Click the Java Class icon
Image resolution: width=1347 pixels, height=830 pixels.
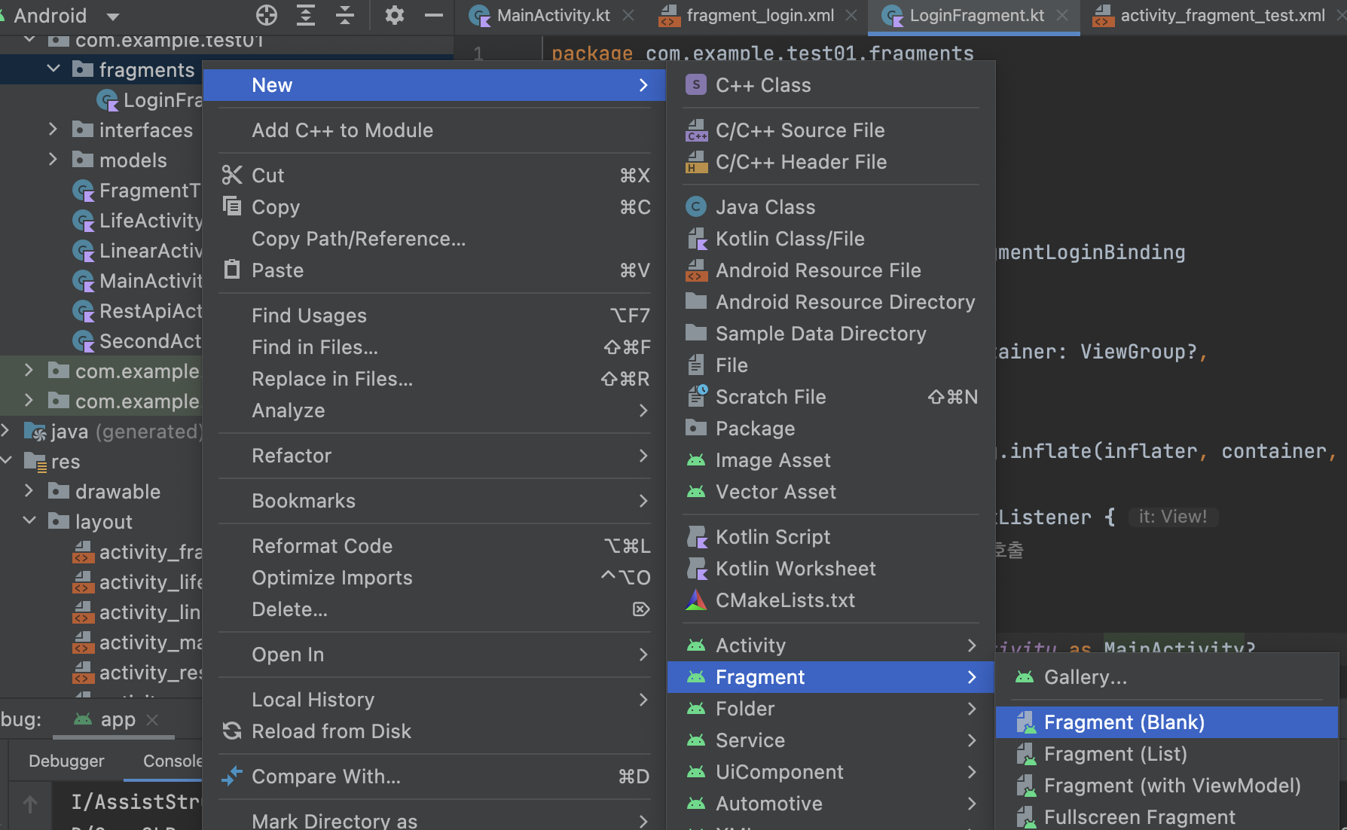[696, 206]
